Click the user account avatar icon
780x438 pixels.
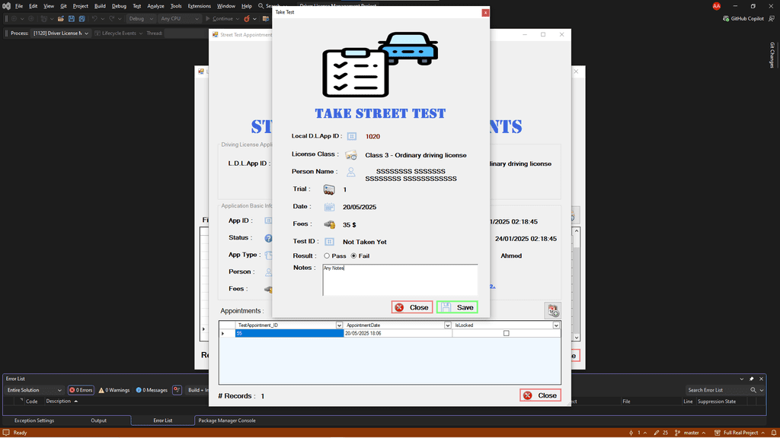click(x=716, y=6)
